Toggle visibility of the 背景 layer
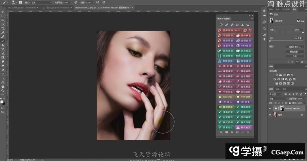This screenshot has width=307, height=161. tap(270, 115)
